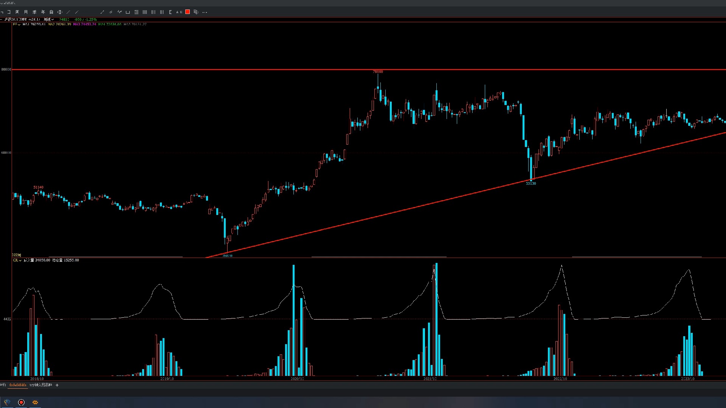
Task: Select the rectangle bracket drawing icon
Action: point(128,12)
